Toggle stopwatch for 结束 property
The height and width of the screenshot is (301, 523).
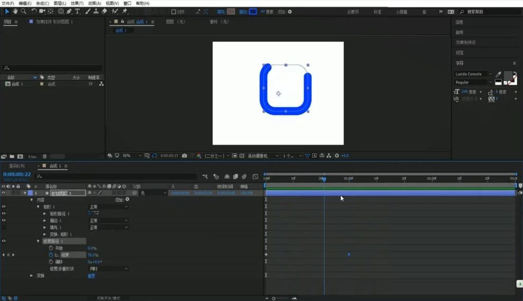[51, 255]
